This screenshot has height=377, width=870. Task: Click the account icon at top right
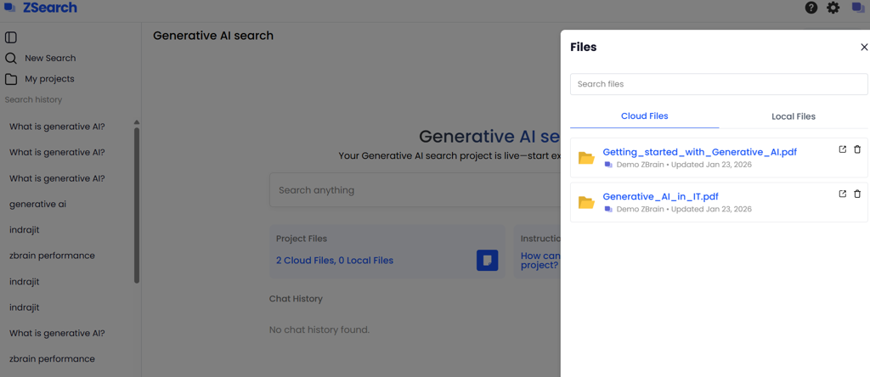point(858,8)
